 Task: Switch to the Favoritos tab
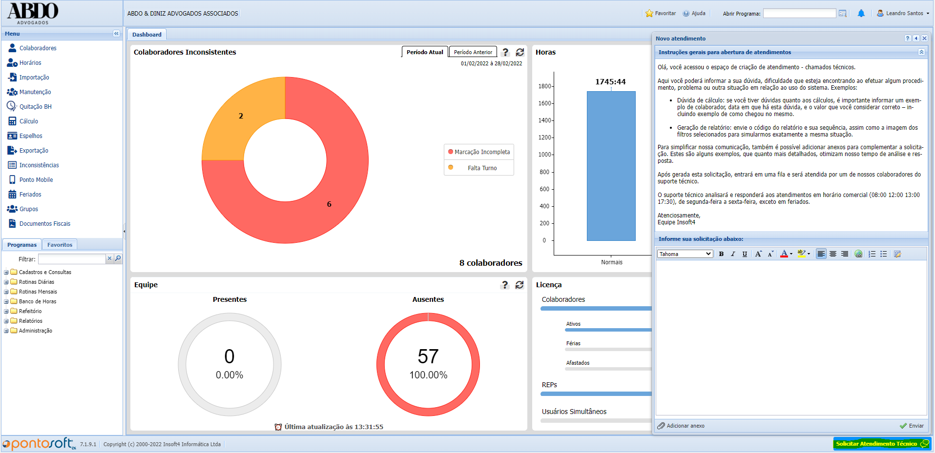[x=60, y=245]
